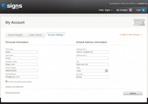
Task: Click the Default Address Information heading
Action: tap(91, 42)
